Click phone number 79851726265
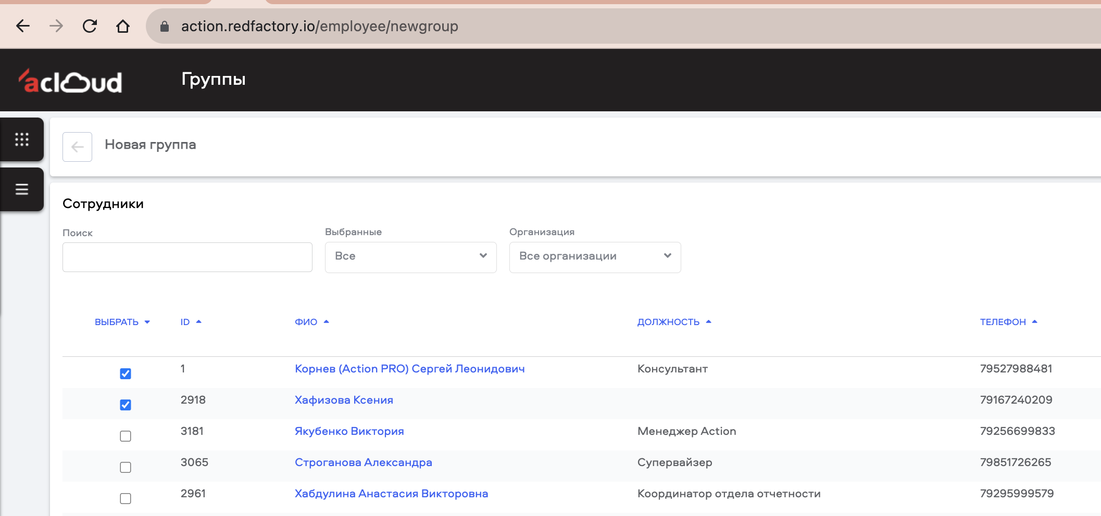This screenshot has height=516, width=1101. click(x=1016, y=462)
